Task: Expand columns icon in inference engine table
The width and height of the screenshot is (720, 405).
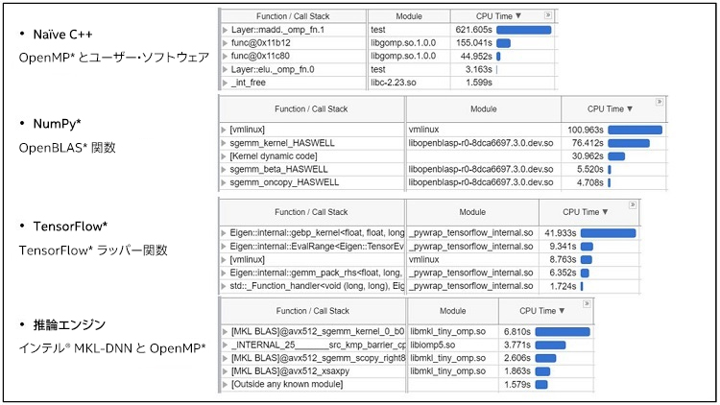Action: tap(587, 304)
